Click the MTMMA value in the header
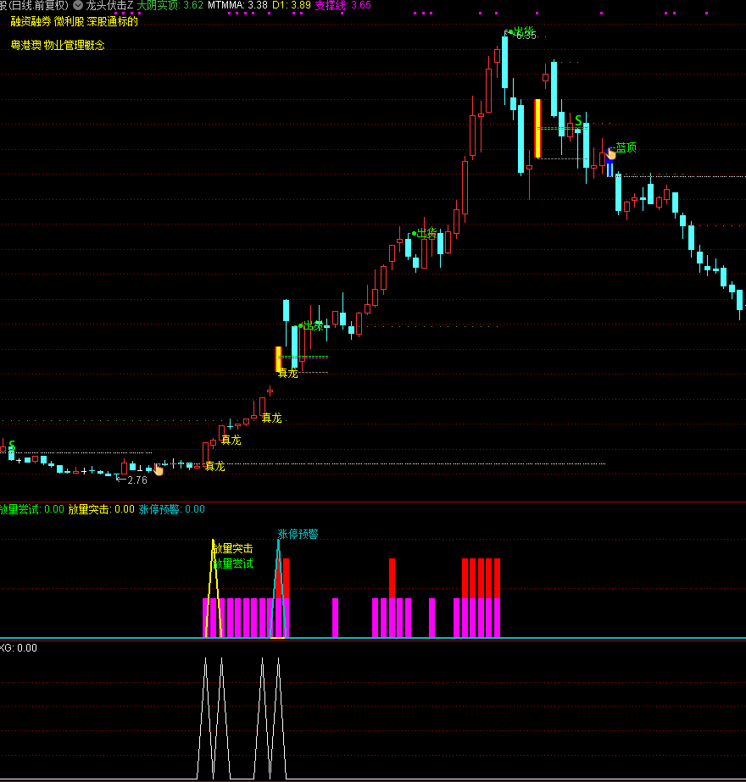Image resolution: width=746 pixels, height=782 pixels. click(x=258, y=5)
